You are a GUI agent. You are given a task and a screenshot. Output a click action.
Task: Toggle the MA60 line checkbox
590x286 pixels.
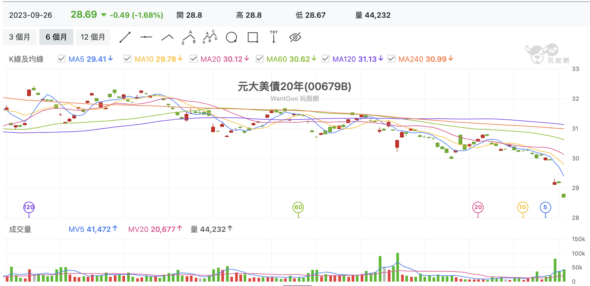tap(260, 59)
